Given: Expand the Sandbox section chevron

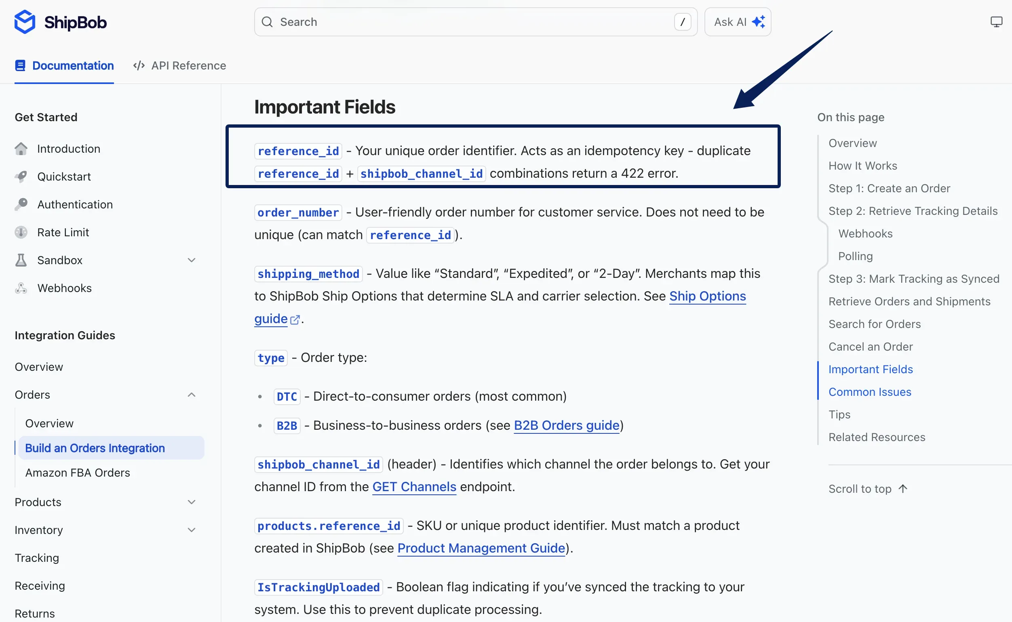Looking at the screenshot, I should 192,260.
